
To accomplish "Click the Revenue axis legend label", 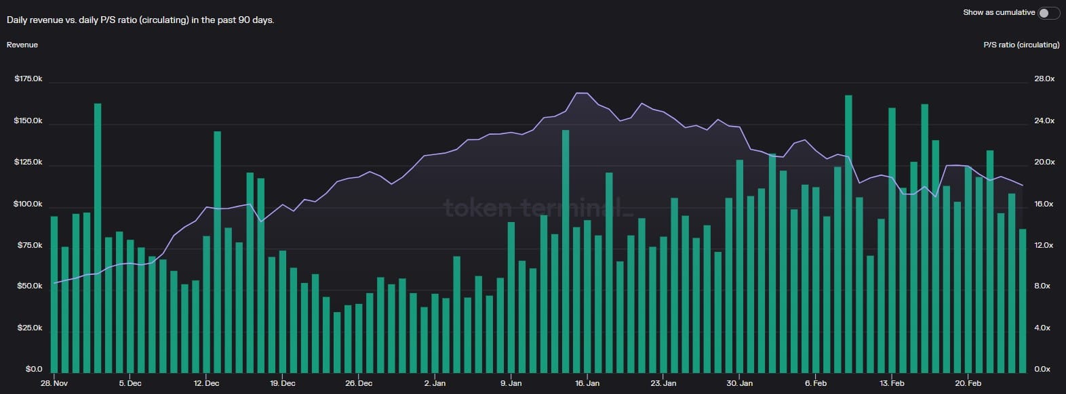I will tap(22, 45).
